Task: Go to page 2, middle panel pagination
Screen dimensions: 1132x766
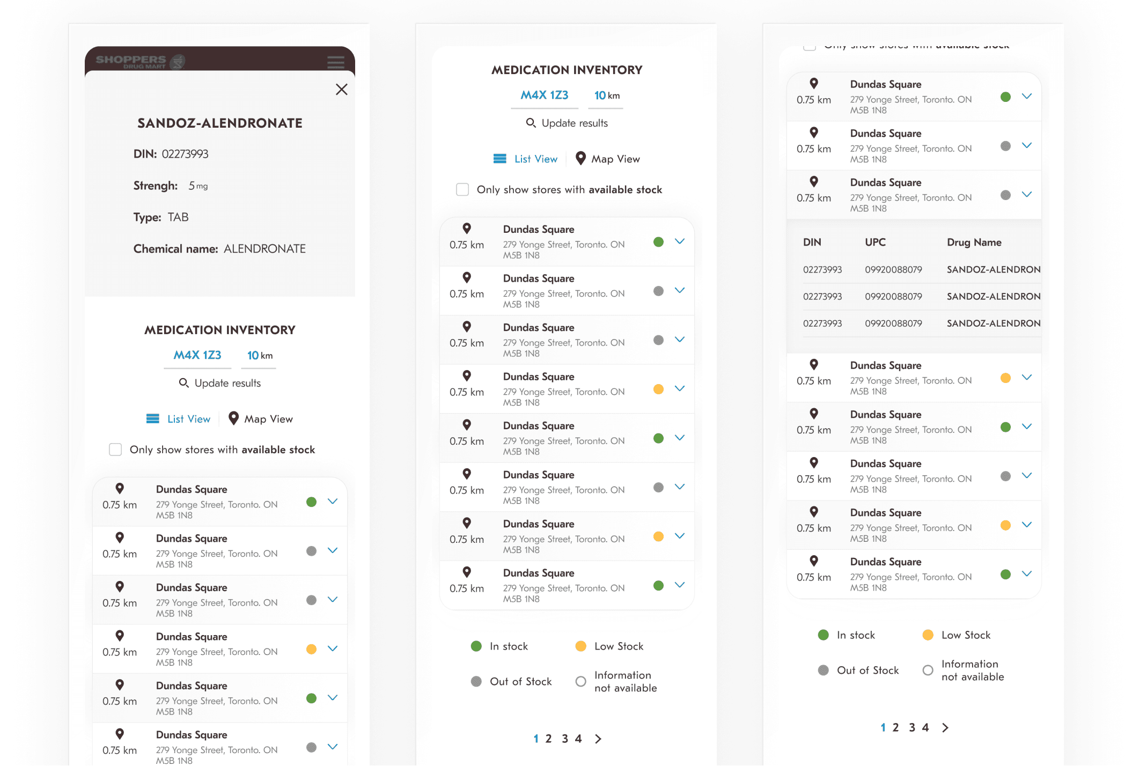Action: click(548, 739)
